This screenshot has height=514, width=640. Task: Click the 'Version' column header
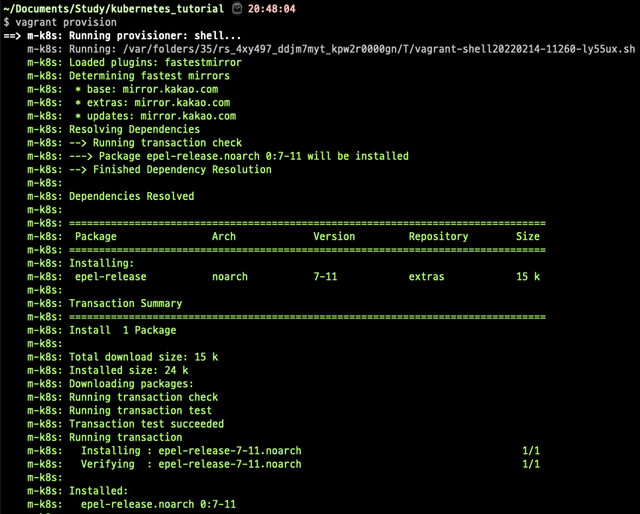pyautogui.click(x=334, y=237)
